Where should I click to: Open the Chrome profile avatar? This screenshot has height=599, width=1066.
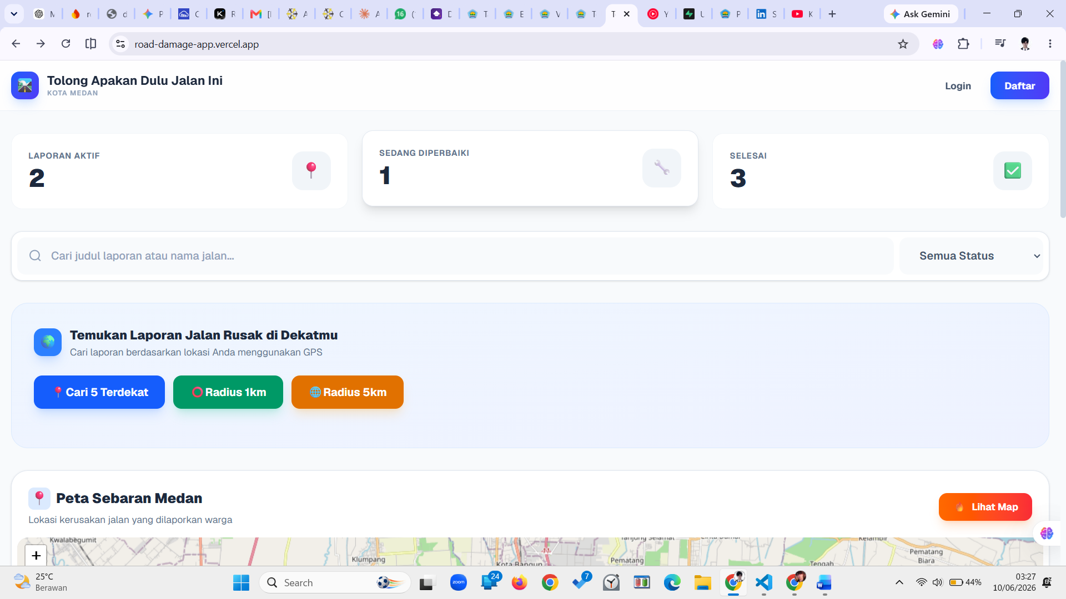point(1025,44)
